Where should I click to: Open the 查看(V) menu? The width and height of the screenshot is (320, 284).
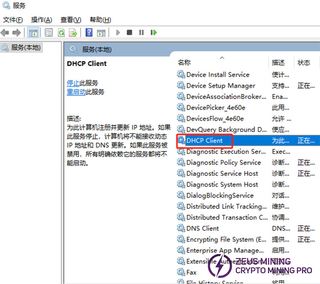click(x=71, y=20)
